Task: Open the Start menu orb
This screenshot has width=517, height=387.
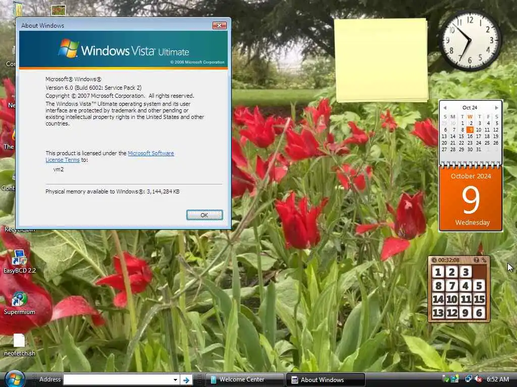Action: [15, 379]
